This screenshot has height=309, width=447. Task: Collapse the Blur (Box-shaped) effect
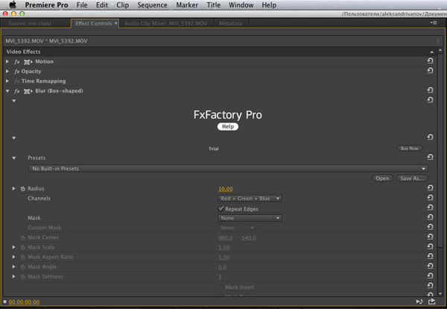point(7,91)
